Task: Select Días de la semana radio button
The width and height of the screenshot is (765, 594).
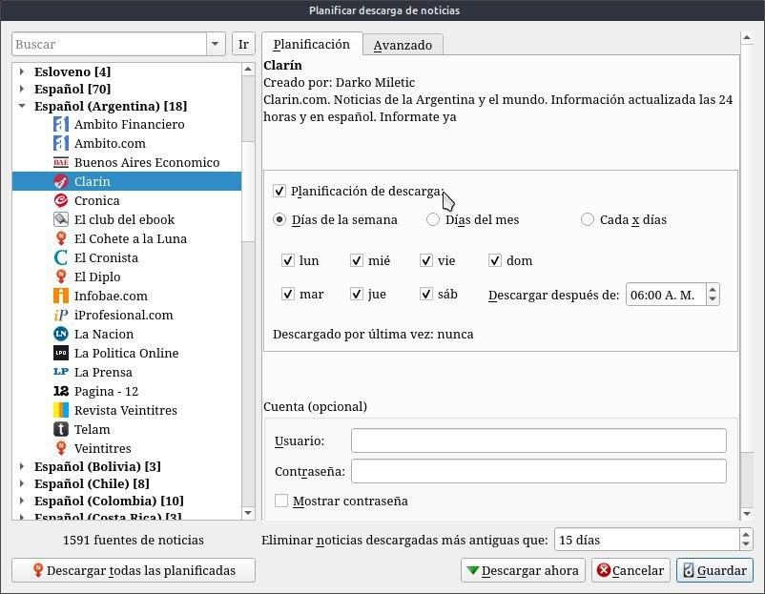Action: point(279,220)
